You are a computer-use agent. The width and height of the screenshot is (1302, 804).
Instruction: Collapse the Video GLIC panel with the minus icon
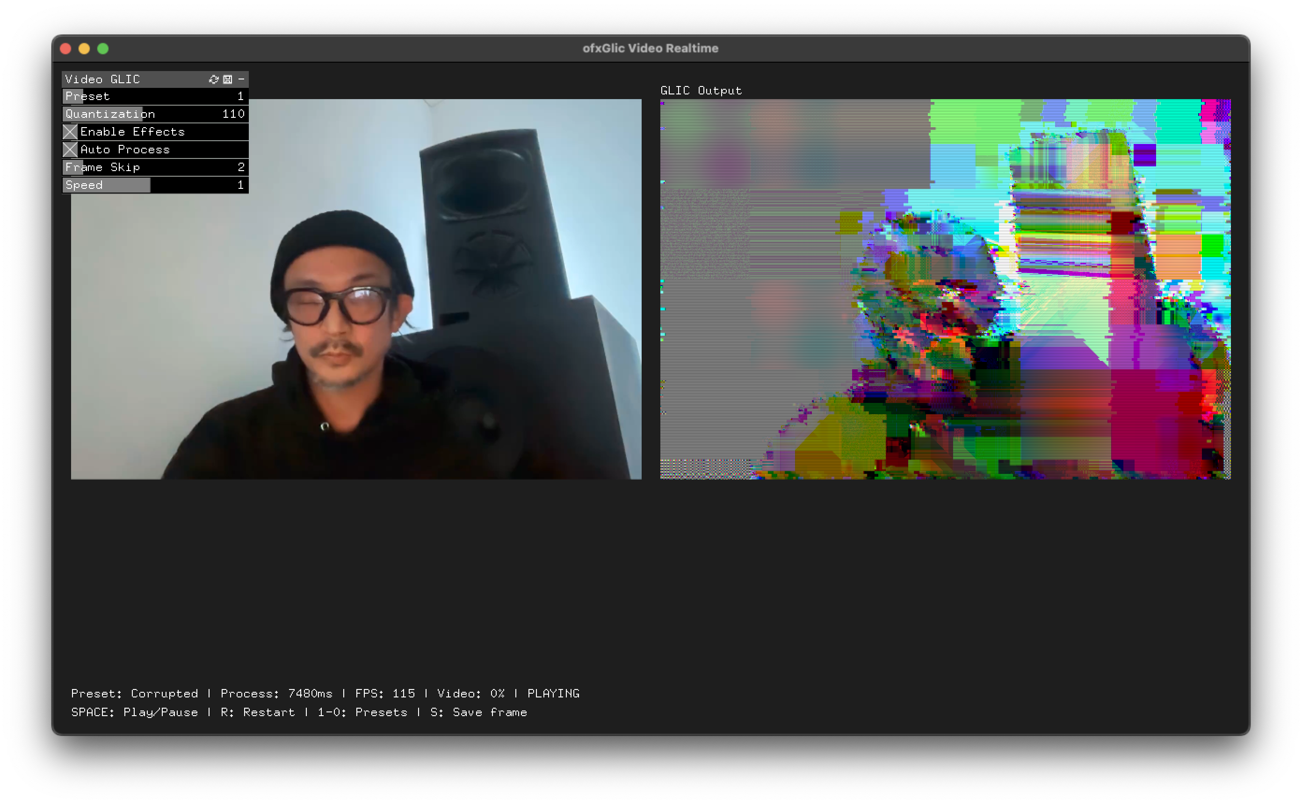(241, 79)
